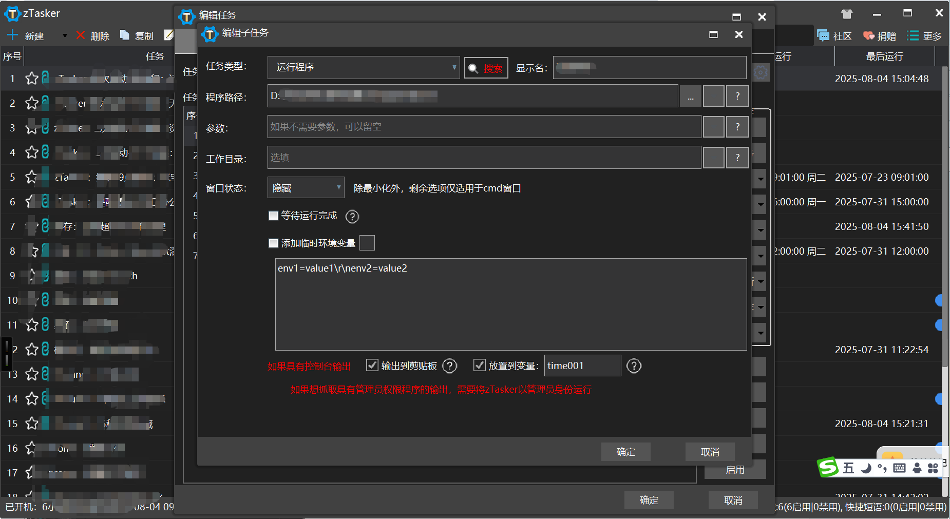The height and width of the screenshot is (519, 950).
Task: Open the 更多 more options list icon
Action: tap(913, 35)
